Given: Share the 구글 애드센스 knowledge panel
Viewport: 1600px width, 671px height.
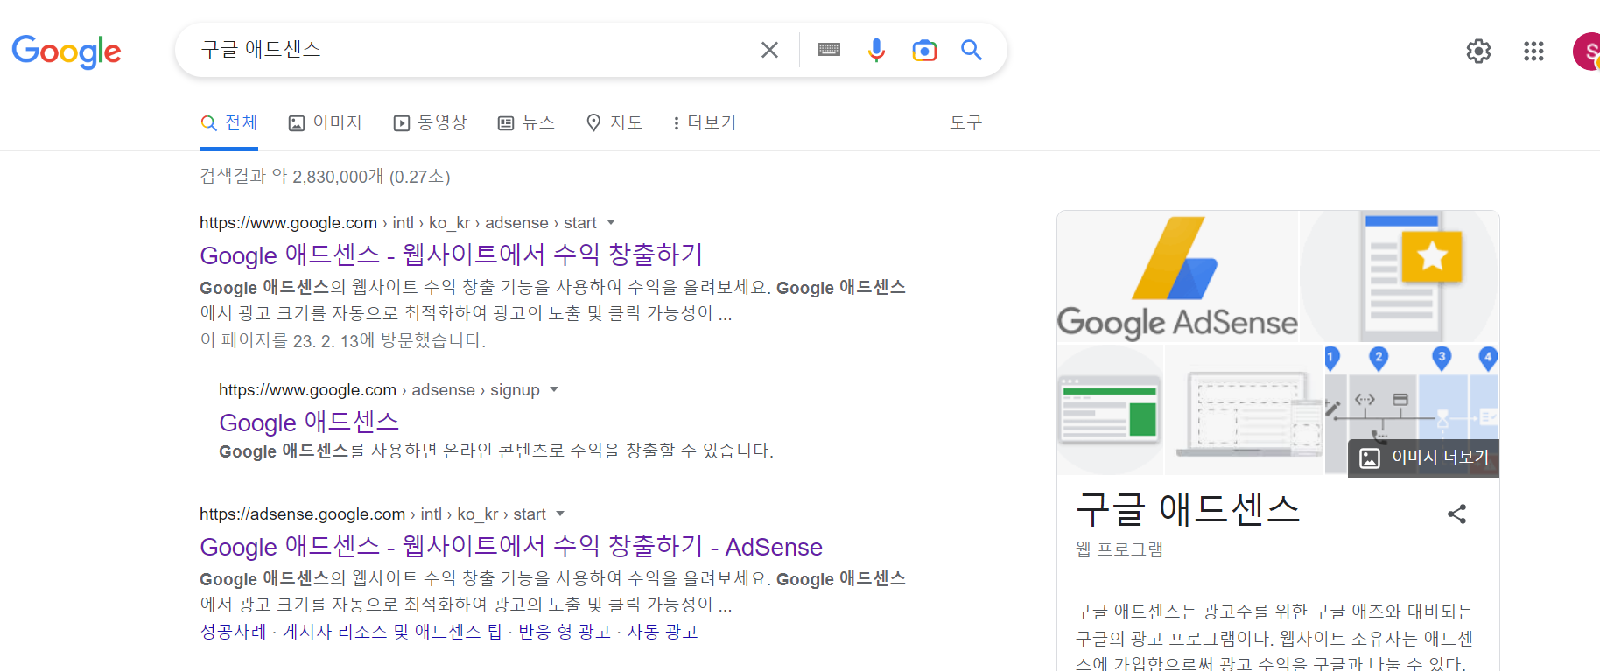Looking at the screenshot, I should 1456,514.
